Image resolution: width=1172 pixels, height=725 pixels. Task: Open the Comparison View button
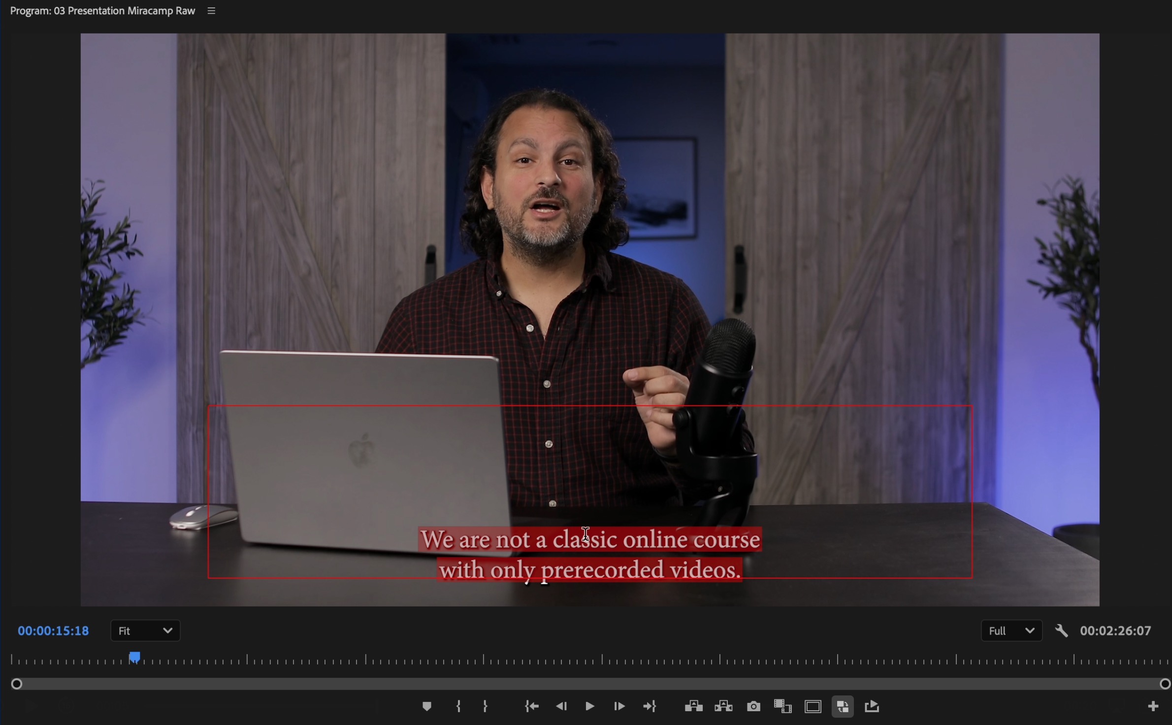click(783, 707)
